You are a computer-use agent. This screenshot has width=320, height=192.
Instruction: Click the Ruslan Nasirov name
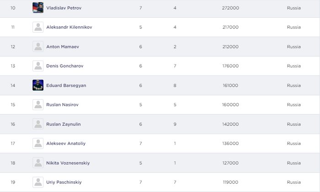[63, 105]
